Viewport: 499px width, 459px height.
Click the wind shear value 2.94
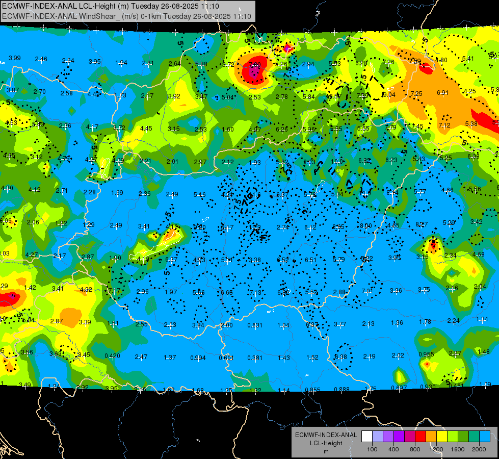coord(308,64)
